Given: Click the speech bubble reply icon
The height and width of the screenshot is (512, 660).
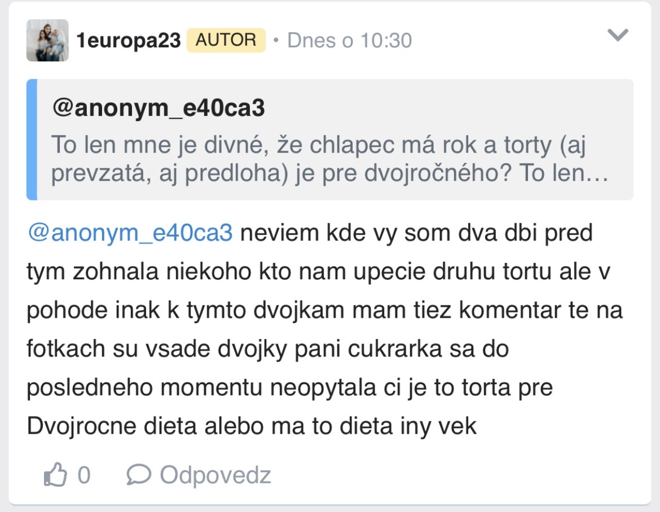Looking at the screenshot, I should 138,475.
